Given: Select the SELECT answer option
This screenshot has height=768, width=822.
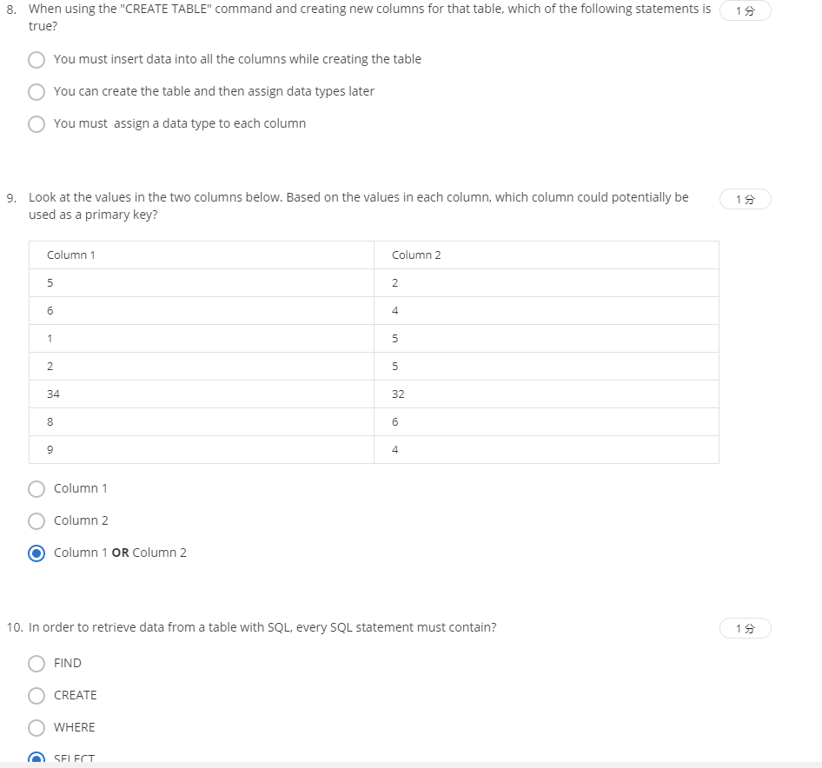Looking at the screenshot, I should (x=36, y=758).
